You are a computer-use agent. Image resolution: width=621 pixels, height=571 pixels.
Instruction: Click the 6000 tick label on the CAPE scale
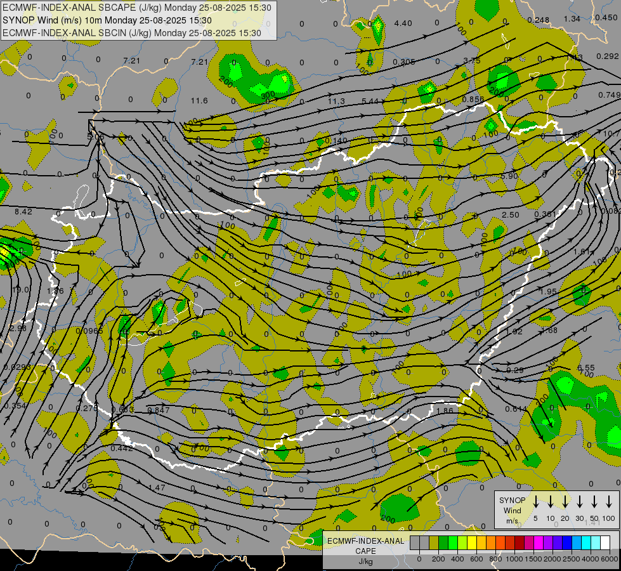coord(610,559)
